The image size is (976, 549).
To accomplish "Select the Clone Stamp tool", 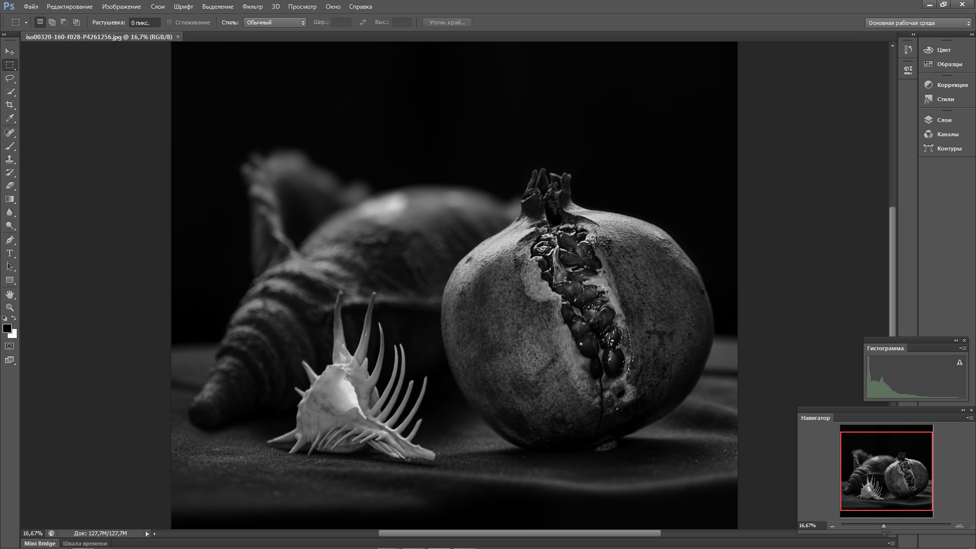I will click(10, 159).
